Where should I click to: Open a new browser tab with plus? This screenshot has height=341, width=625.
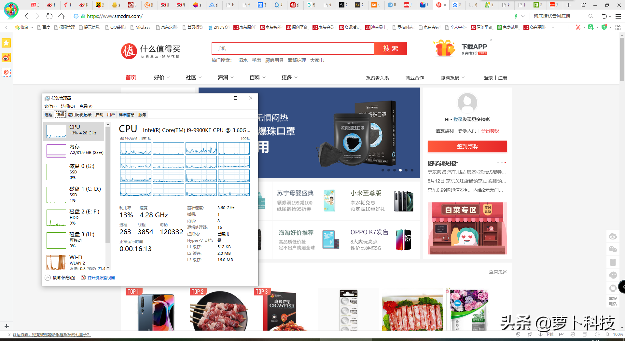[569, 5]
